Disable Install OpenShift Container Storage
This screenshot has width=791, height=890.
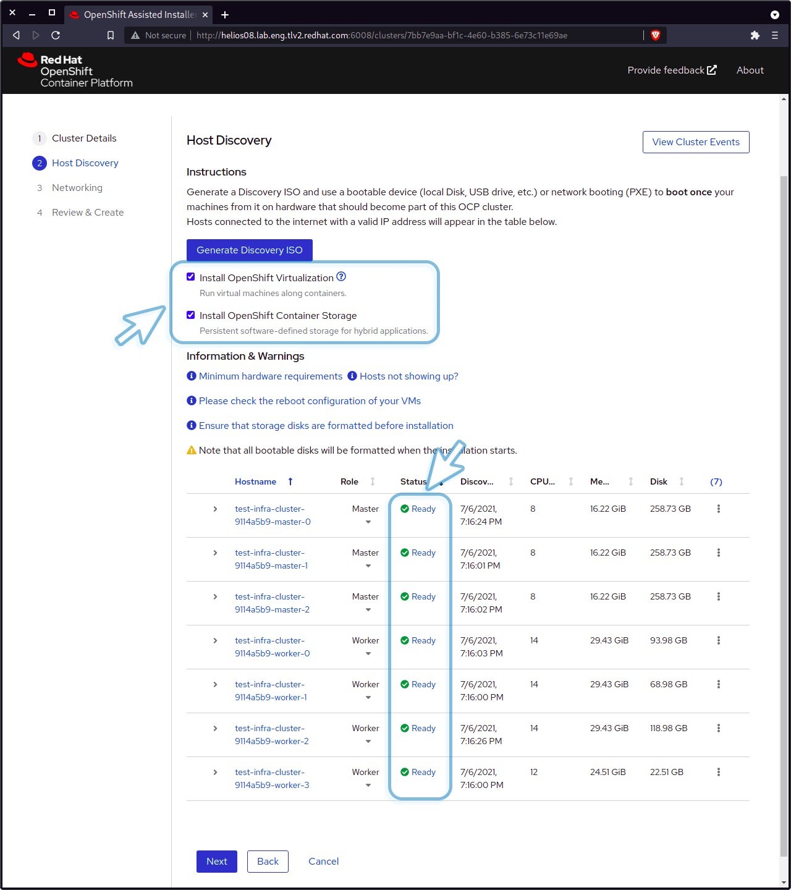click(x=190, y=315)
